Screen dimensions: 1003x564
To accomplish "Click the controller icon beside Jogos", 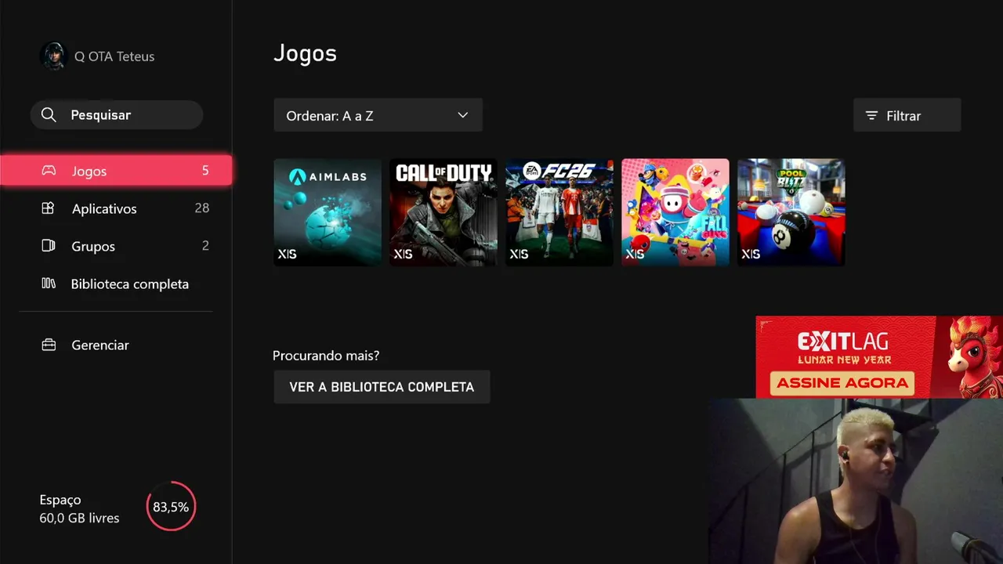I will coord(49,171).
